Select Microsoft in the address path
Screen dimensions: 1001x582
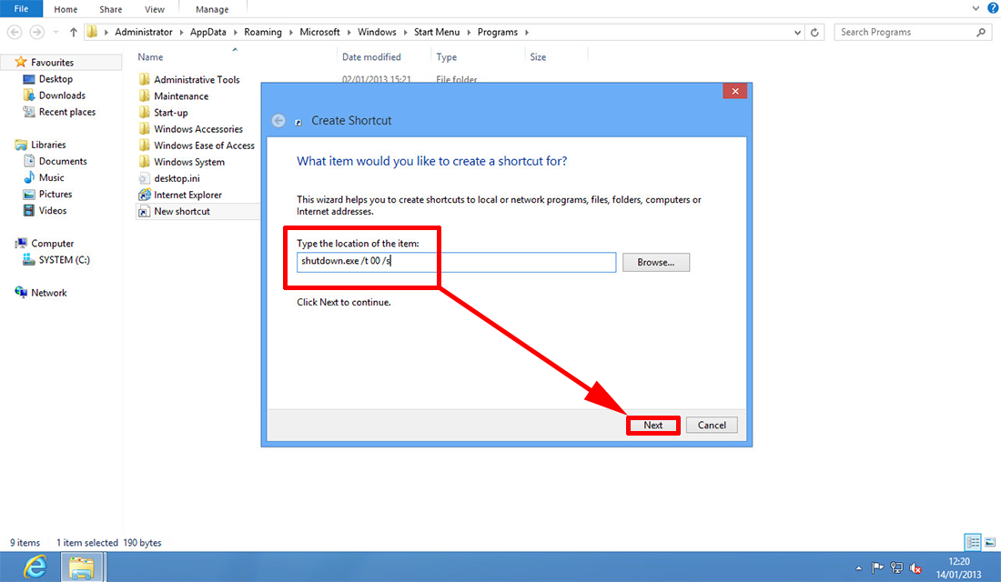click(319, 32)
